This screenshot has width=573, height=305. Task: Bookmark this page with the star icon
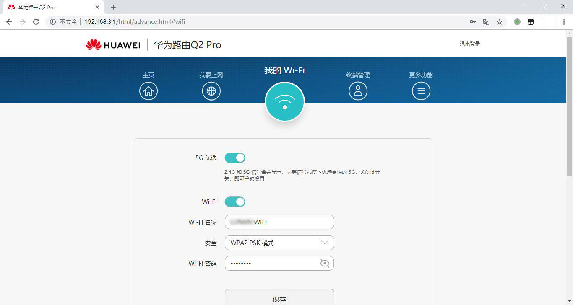pyautogui.click(x=500, y=22)
